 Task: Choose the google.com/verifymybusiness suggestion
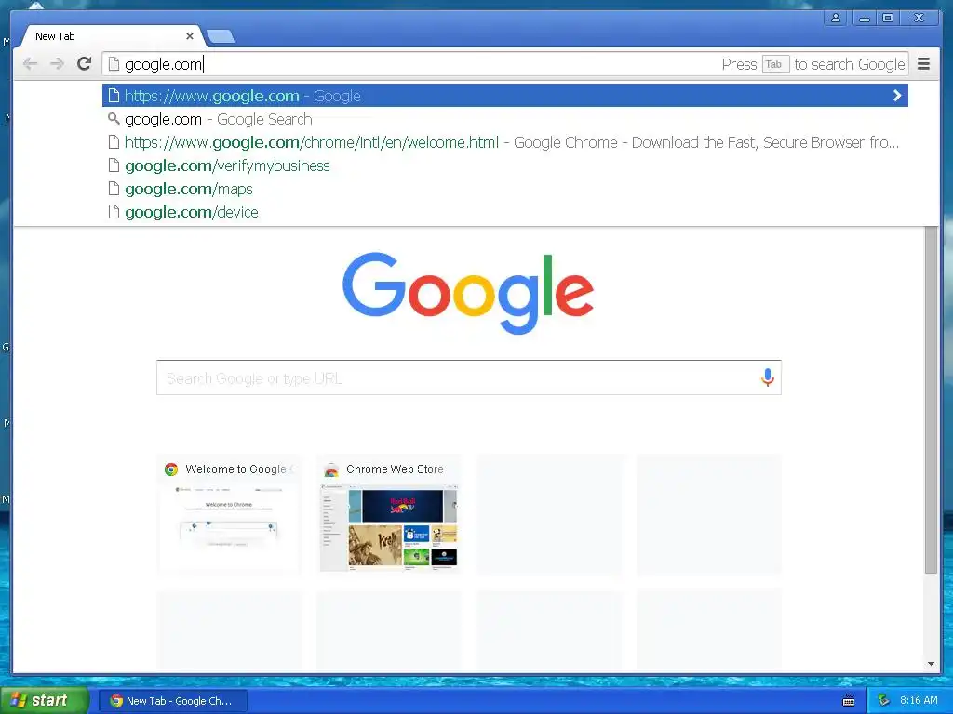[504, 165]
